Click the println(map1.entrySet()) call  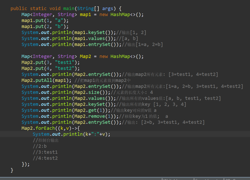(71, 45)
